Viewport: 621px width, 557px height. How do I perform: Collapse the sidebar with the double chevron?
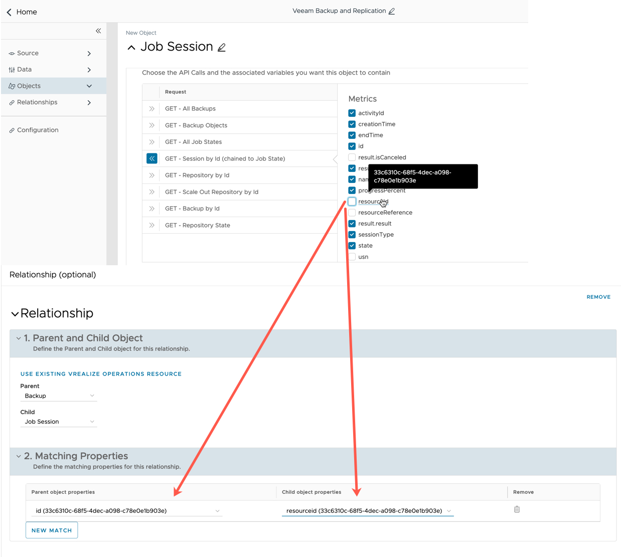pos(98,31)
